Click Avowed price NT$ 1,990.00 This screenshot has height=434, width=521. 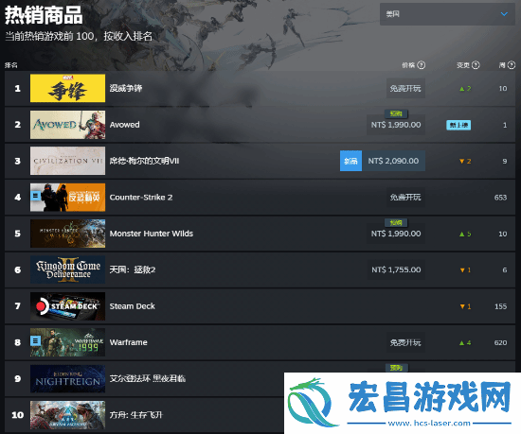(396, 125)
